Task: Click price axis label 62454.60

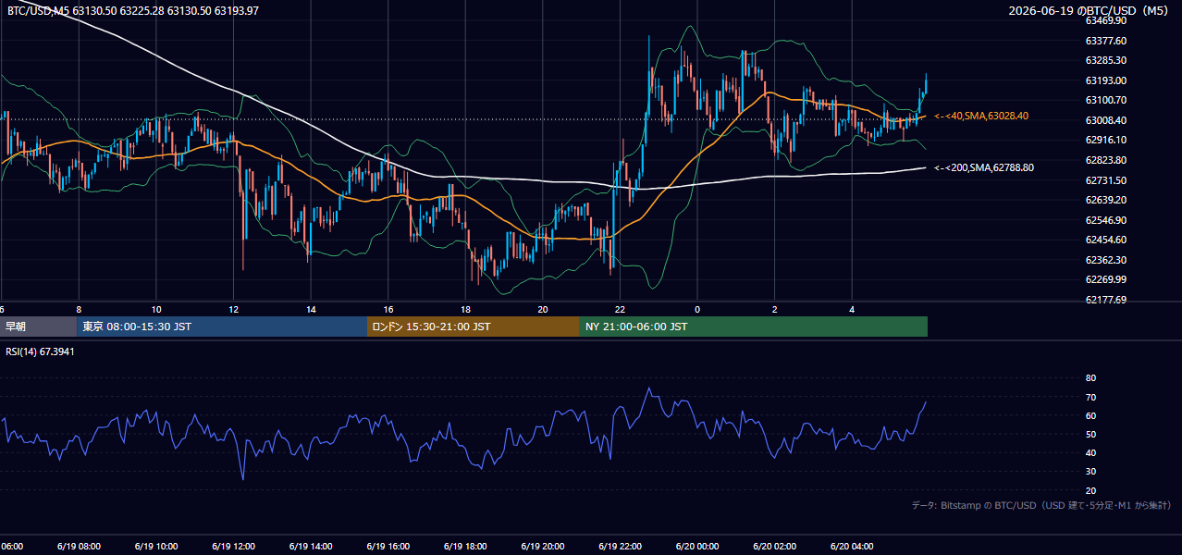Action: (1105, 240)
